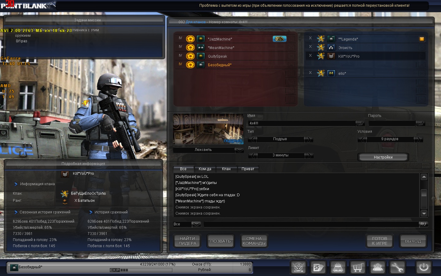Click the rank badge in QuitySpeak row
This screenshot has height=276, width=441.
201,56
